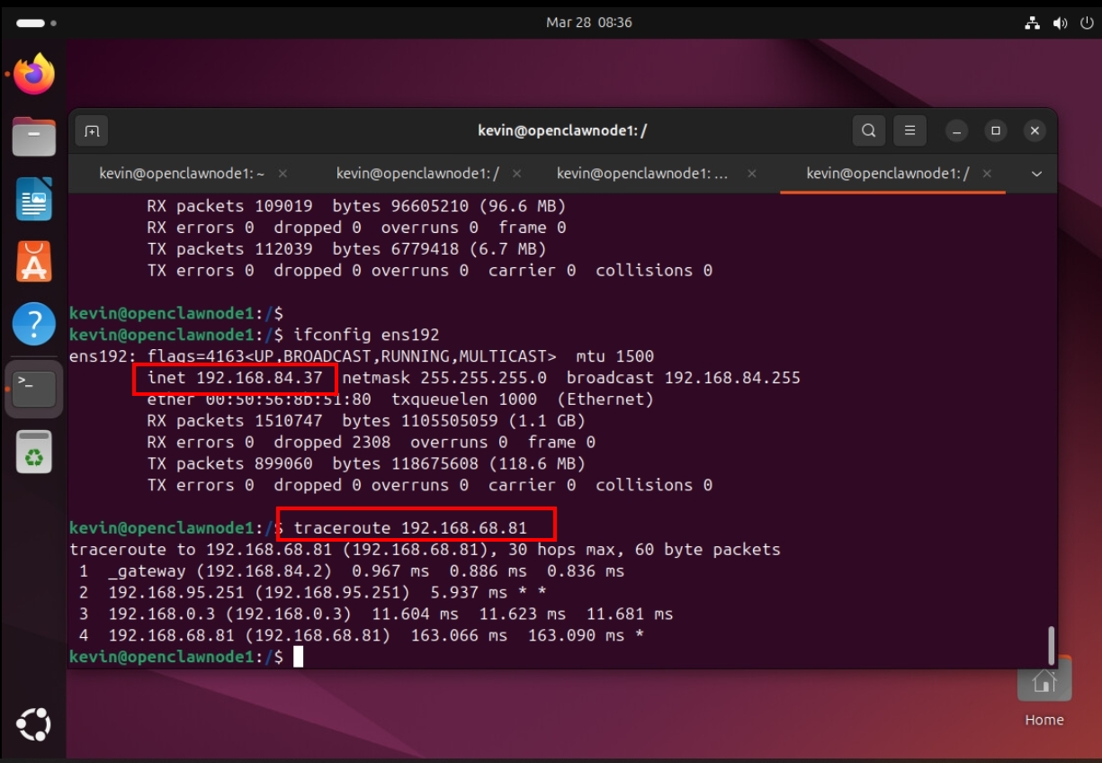Click the terminal search magnifier icon
This screenshot has height=763, width=1102.
868,131
